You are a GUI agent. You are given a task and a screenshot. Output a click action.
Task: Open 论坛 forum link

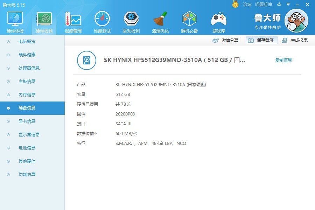tap(247, 5)
